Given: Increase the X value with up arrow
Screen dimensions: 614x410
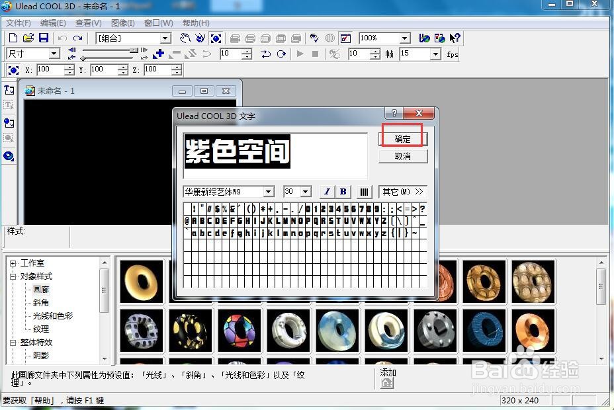Looking at the screenshot, I should coord(69,67).
